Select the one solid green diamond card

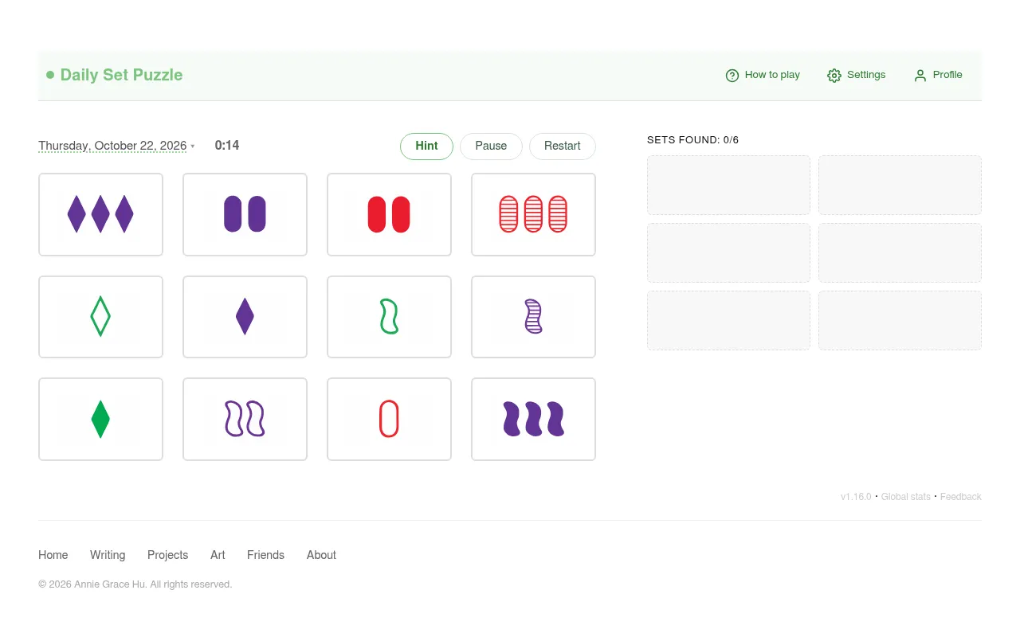[x=100, y=419]
